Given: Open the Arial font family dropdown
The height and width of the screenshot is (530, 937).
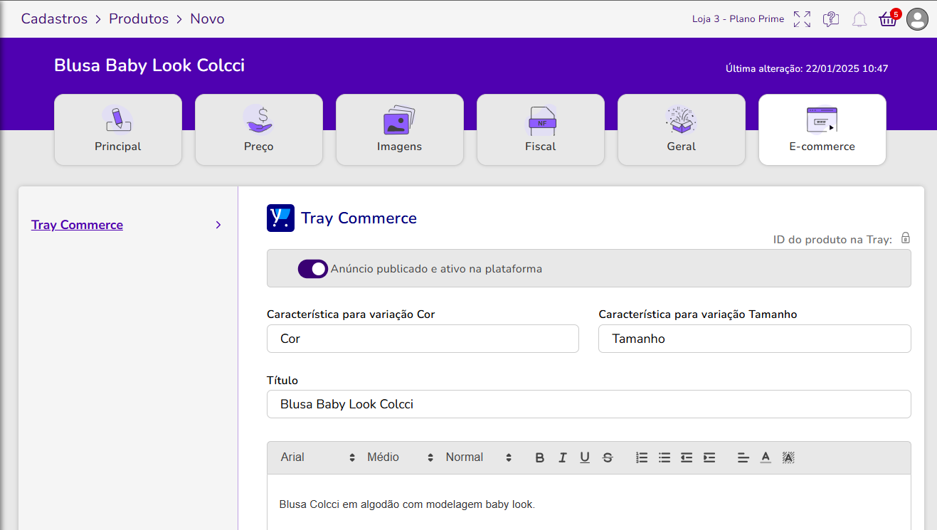Looking at the screenshot, I should tap(317, 457).
